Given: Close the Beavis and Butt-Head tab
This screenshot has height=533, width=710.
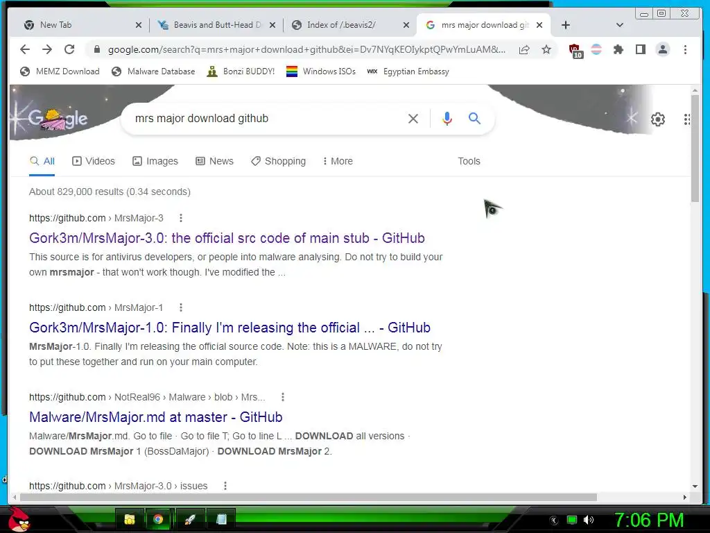Looking at the screenshot, I should click(272, 26).
